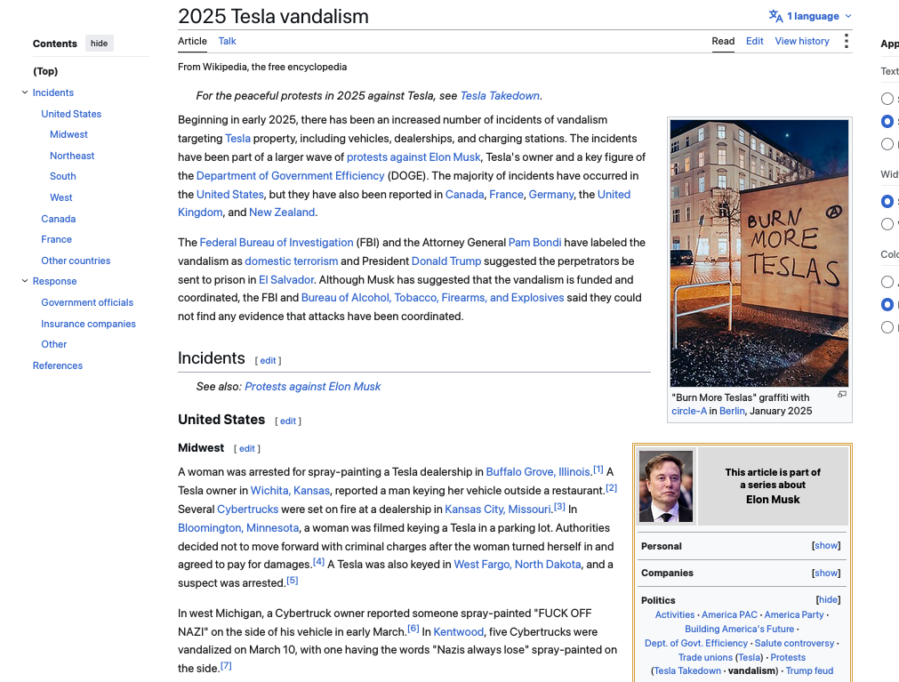Go to Insurance companies in Contents

tap(88, 324)
